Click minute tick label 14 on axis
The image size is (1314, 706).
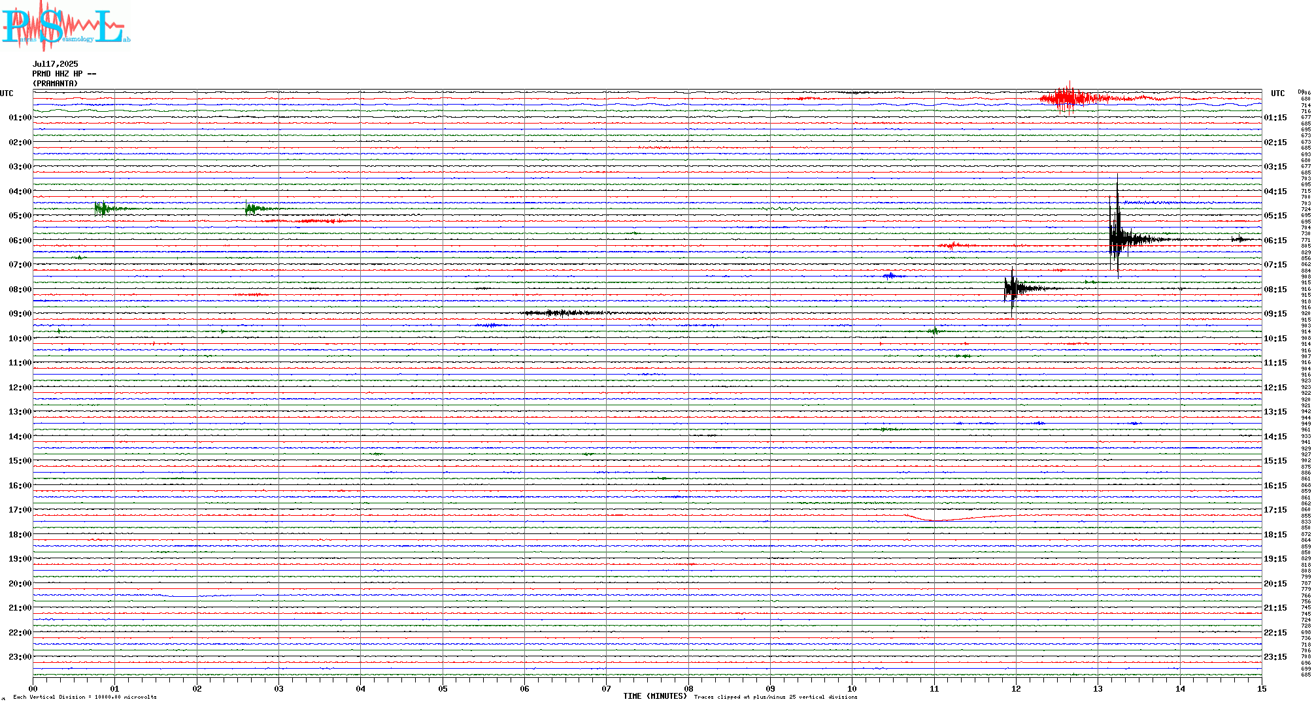click(1180, 688)
